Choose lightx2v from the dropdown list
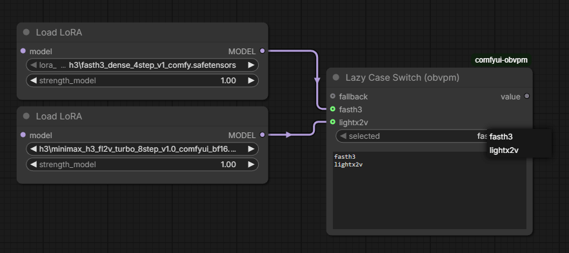Screen dimensions: 569x253 519,150
